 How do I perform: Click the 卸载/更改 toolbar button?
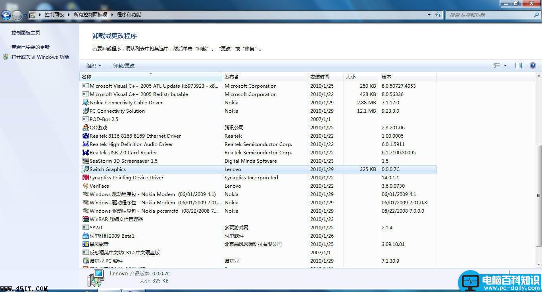[124, 66]
